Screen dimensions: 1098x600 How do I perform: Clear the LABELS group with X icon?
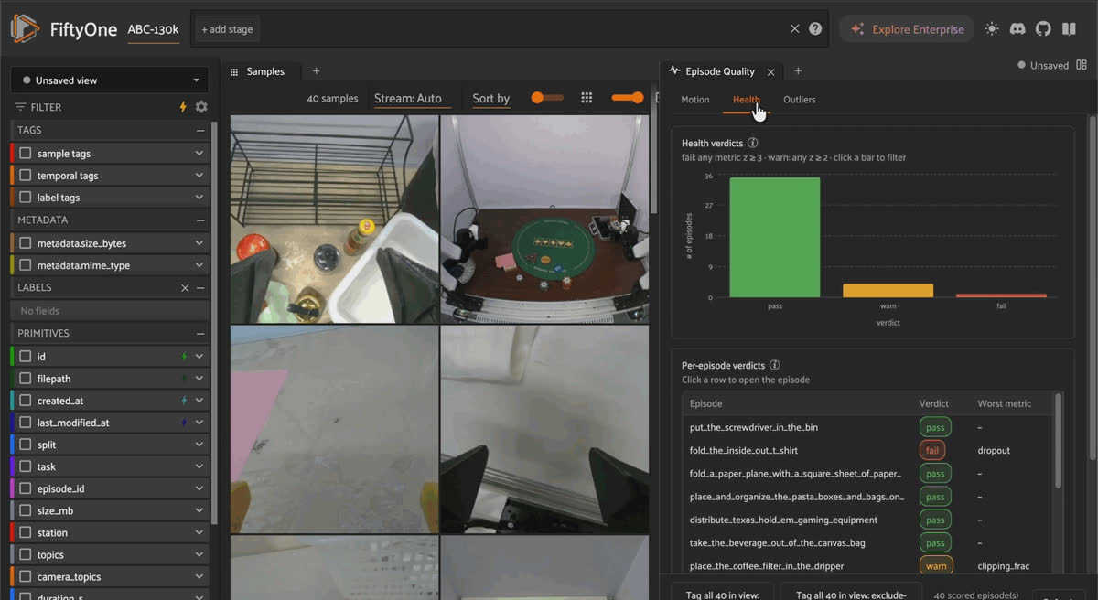pos(185,287)
